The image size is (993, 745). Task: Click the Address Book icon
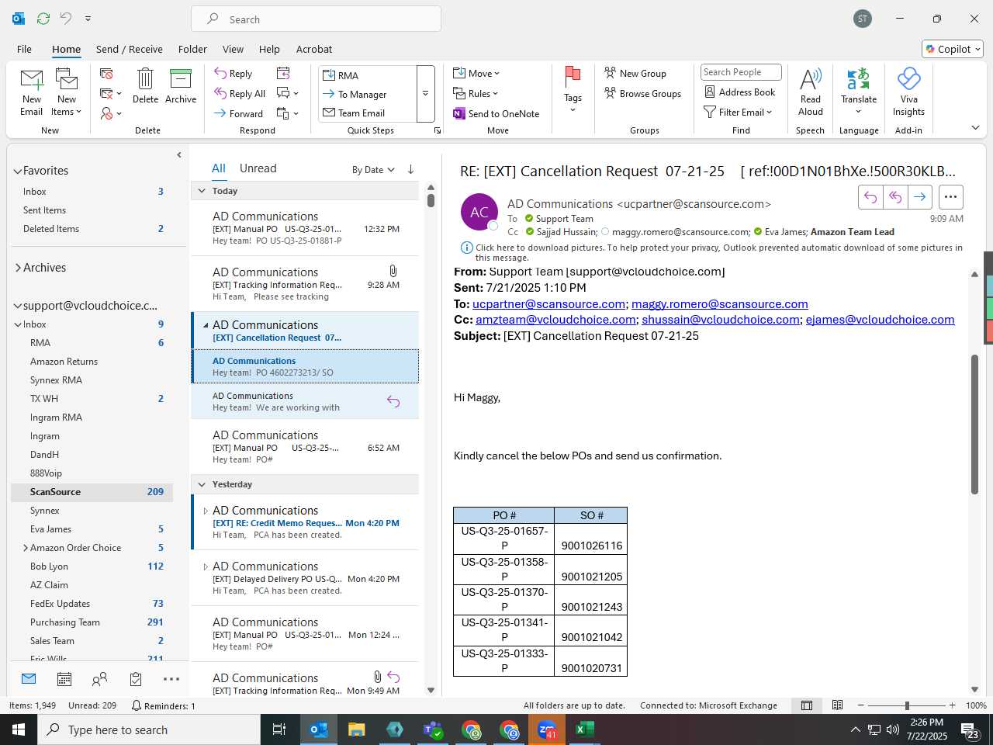coord(710,92)
